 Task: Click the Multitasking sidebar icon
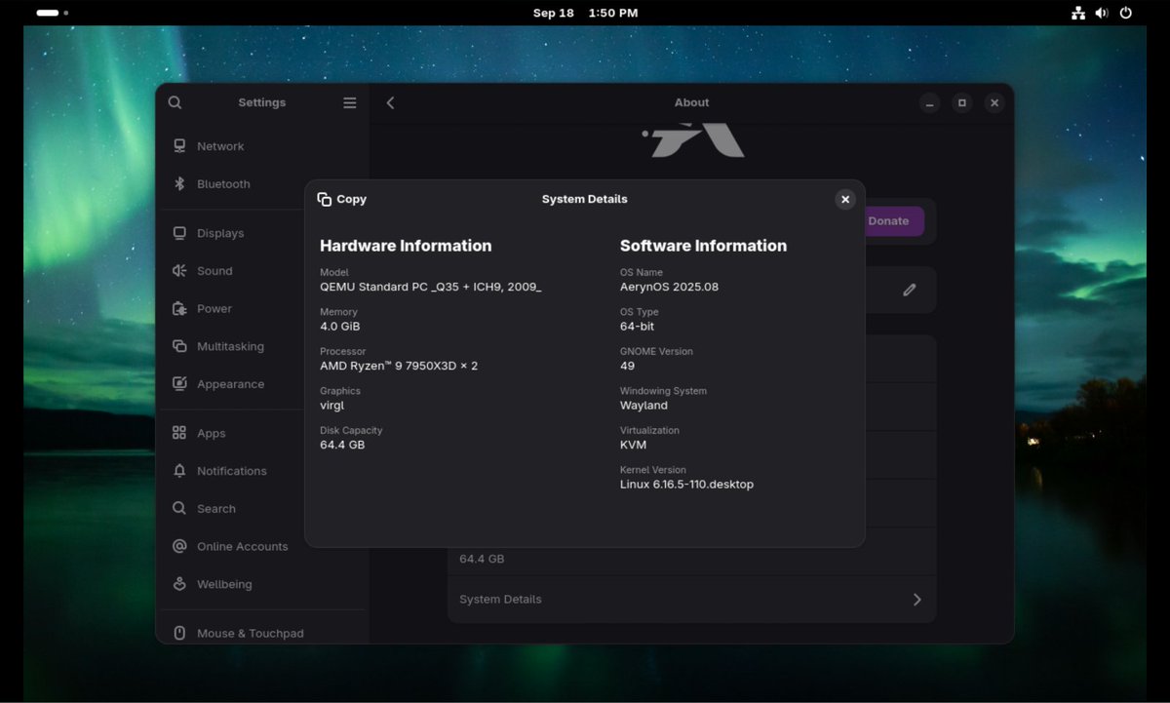coord(179,346)
